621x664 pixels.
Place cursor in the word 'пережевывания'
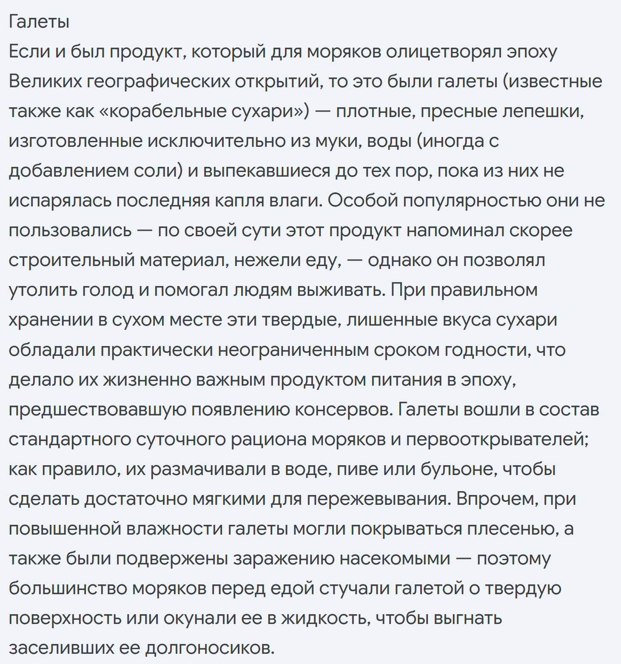tap(378, 499)
